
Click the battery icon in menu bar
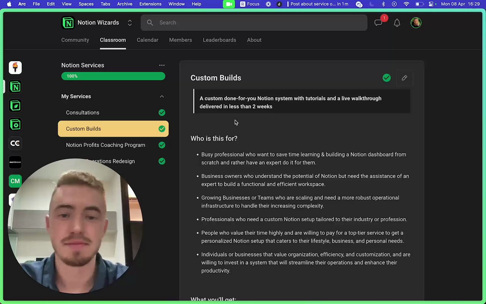pyautogui.click(x=419, y=4)
